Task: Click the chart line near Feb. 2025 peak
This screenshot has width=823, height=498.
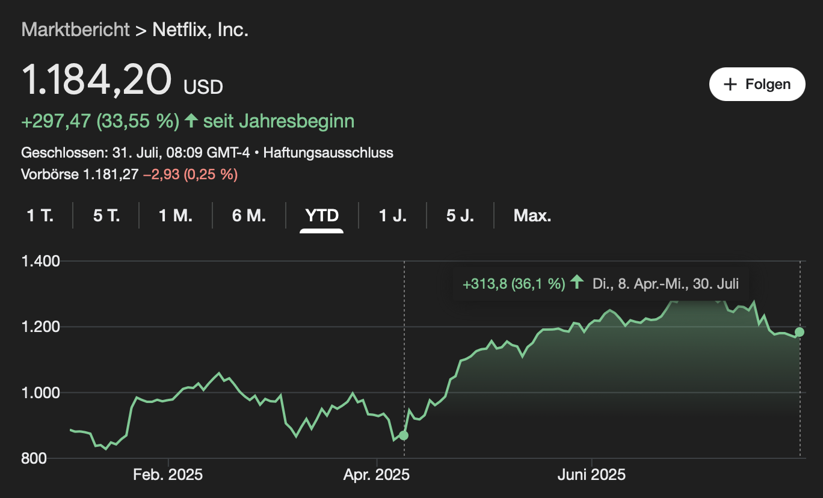Action: (x=218, y=373)
